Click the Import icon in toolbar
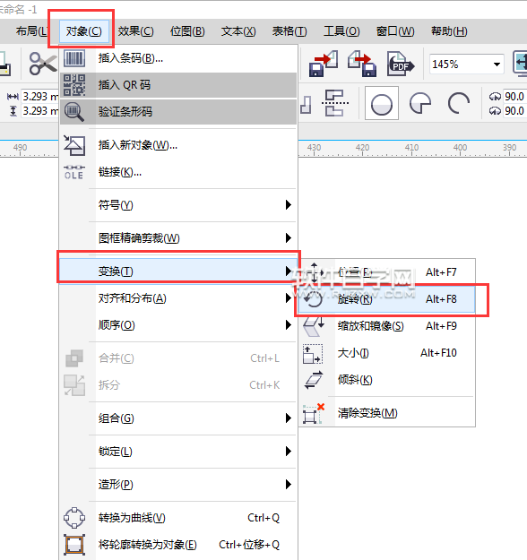This screenshot has height=560, width=527. [x=324, y=64]
